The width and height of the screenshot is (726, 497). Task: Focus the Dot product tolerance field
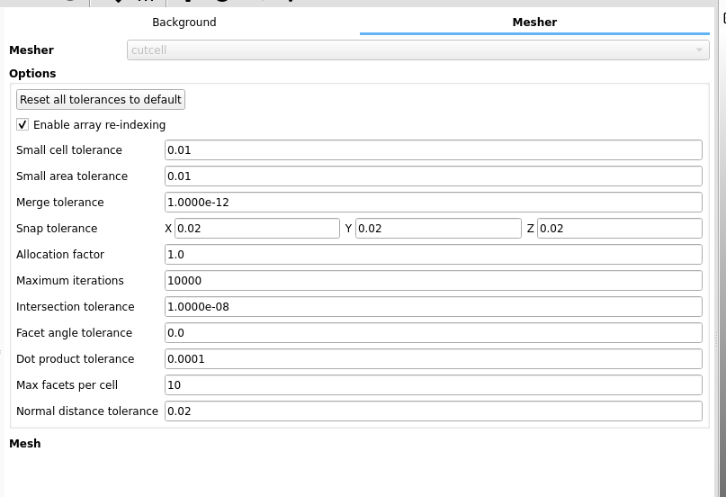(433, 359)
